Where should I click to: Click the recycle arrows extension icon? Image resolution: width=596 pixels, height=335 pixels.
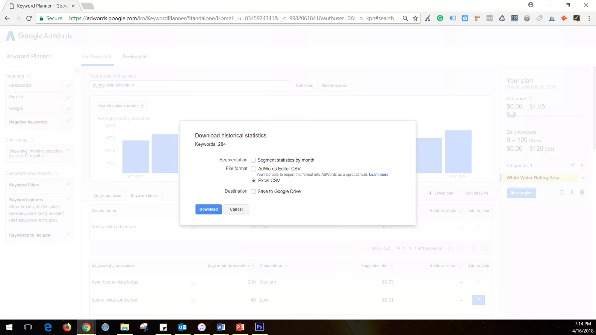pos(502,18)
